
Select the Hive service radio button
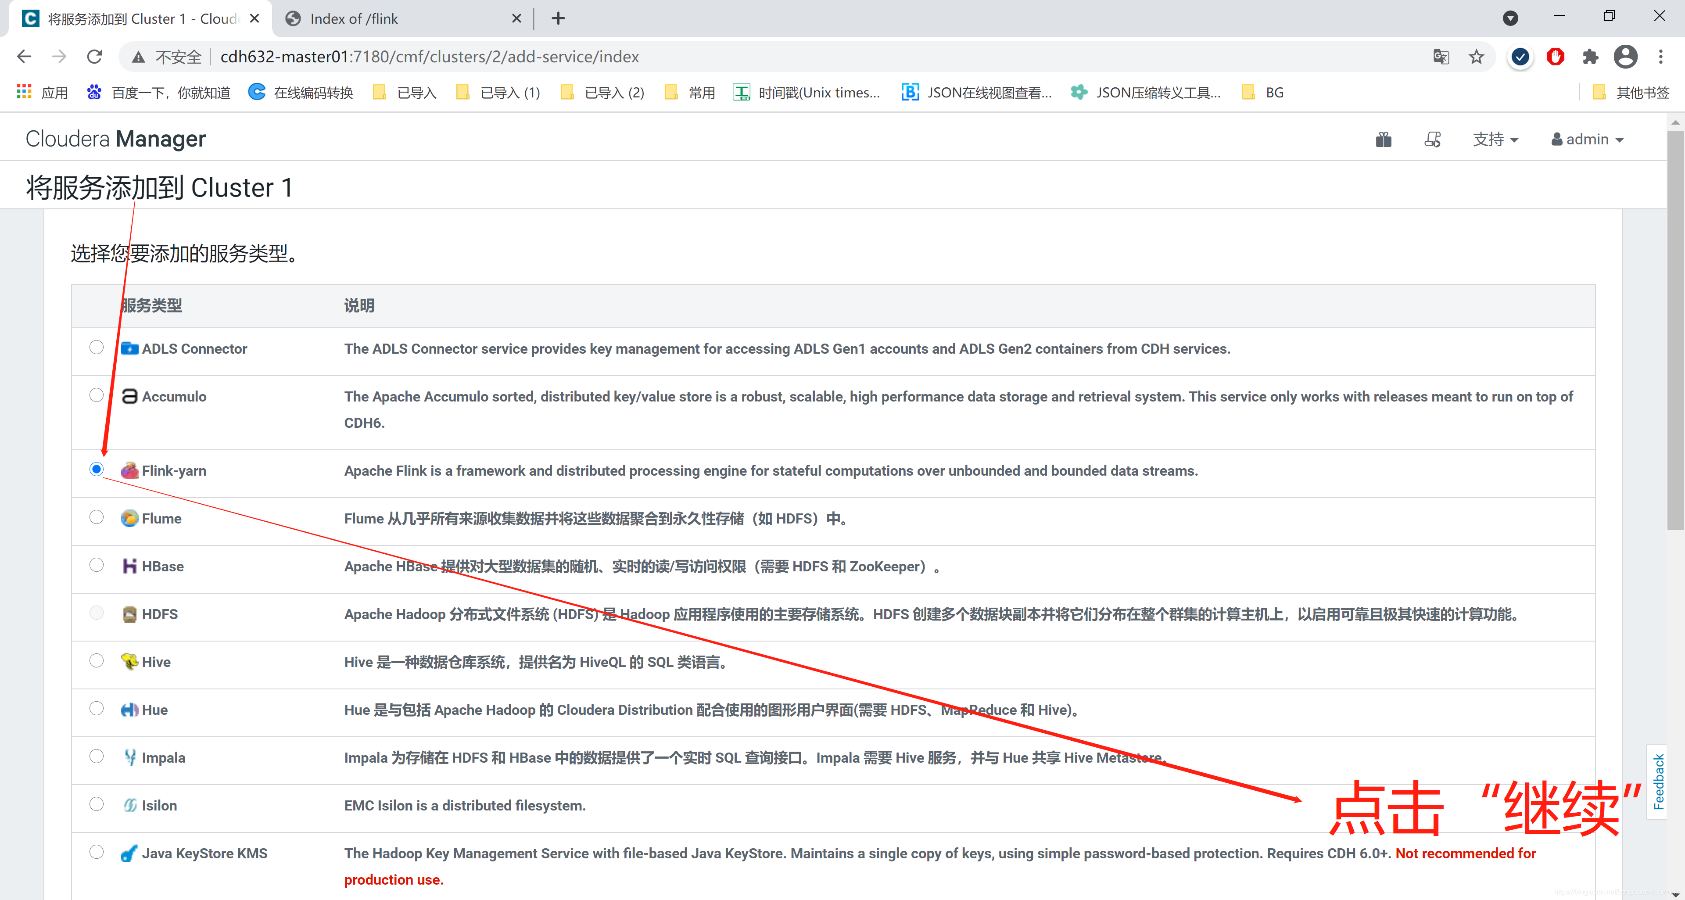[x=96, y=660]
